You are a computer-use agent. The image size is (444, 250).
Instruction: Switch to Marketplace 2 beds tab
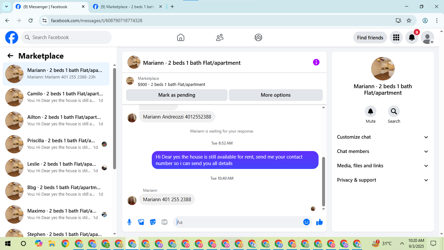pos(127,7)
